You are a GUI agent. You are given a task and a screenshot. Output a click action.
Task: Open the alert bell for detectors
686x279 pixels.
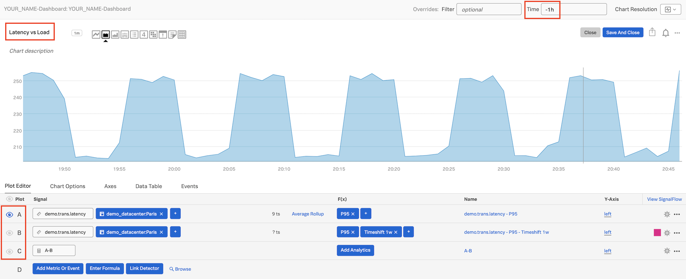tap(666, 33)
